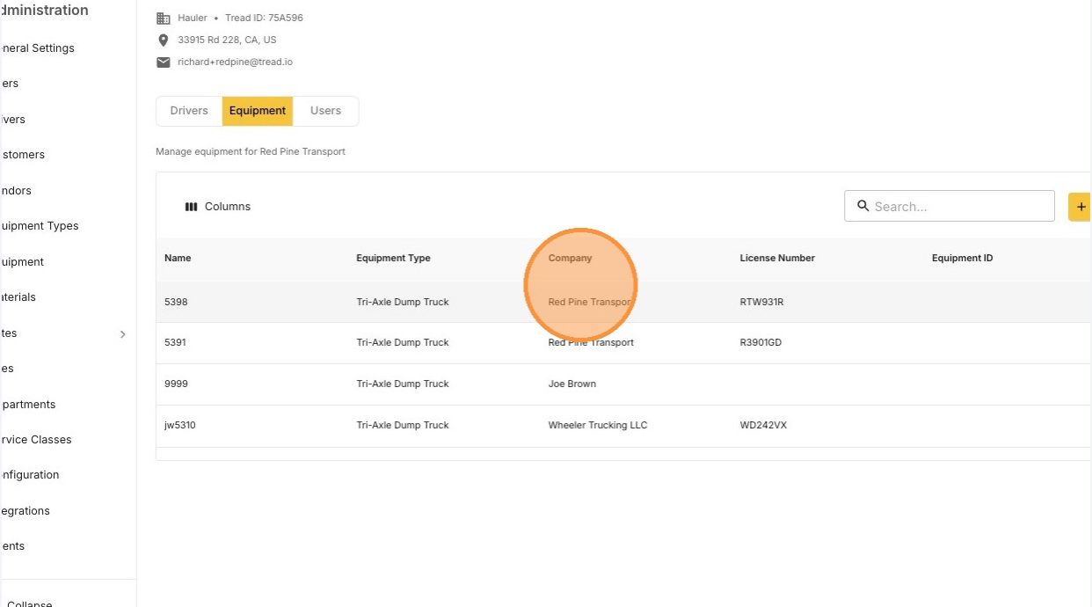Click Joe Brown company cell
This screenshot has width=1092, height=607.
tap(571, 384)
